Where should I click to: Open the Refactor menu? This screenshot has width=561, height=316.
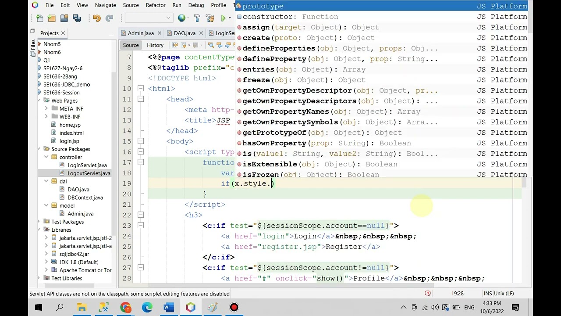point(156,5)
